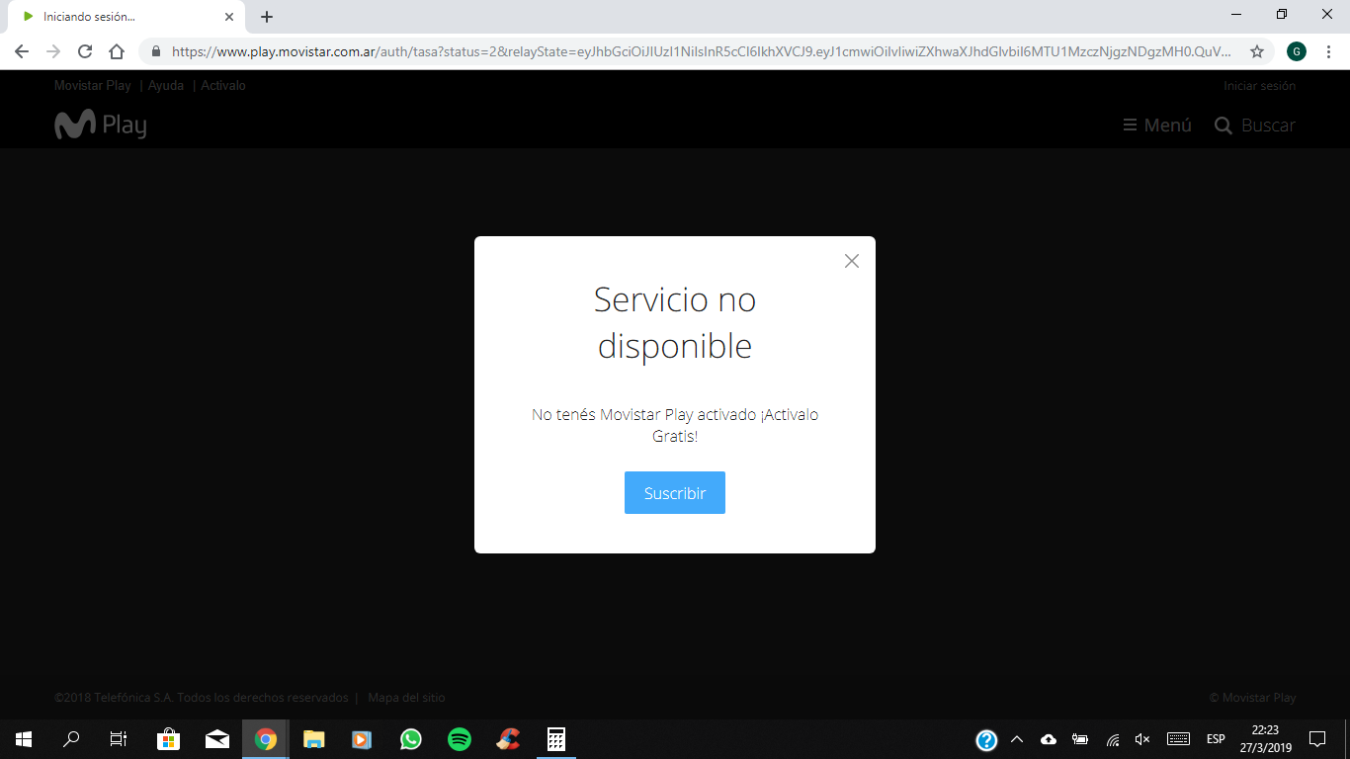The height and width of the screenshot is (759, 1350).
Task: Open the Mapa del sitio footer link
Action: click(406, 698)
